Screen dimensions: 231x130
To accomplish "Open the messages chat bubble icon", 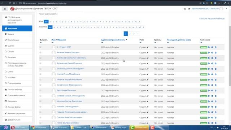I will (189, 9).
